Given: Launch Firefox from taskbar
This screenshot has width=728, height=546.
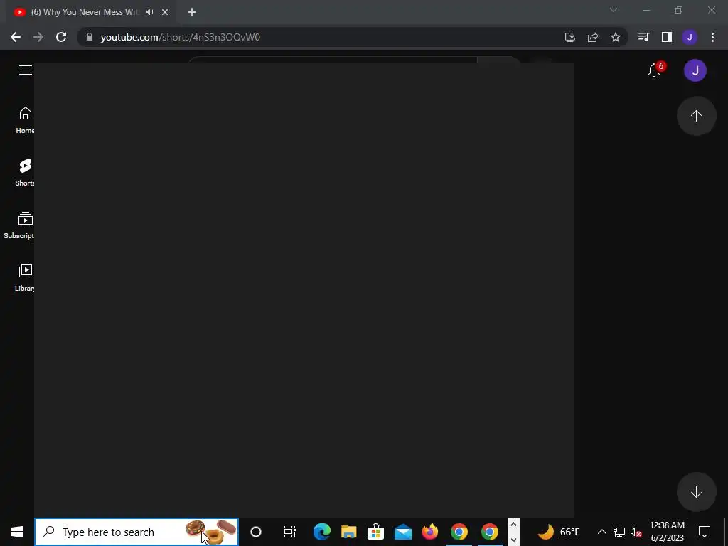Looking at the screenshot, I should click(x=430, y=532).
